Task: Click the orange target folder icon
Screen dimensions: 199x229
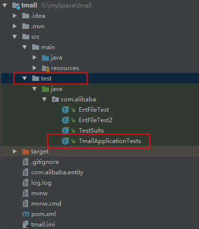Action: [26, 152]
